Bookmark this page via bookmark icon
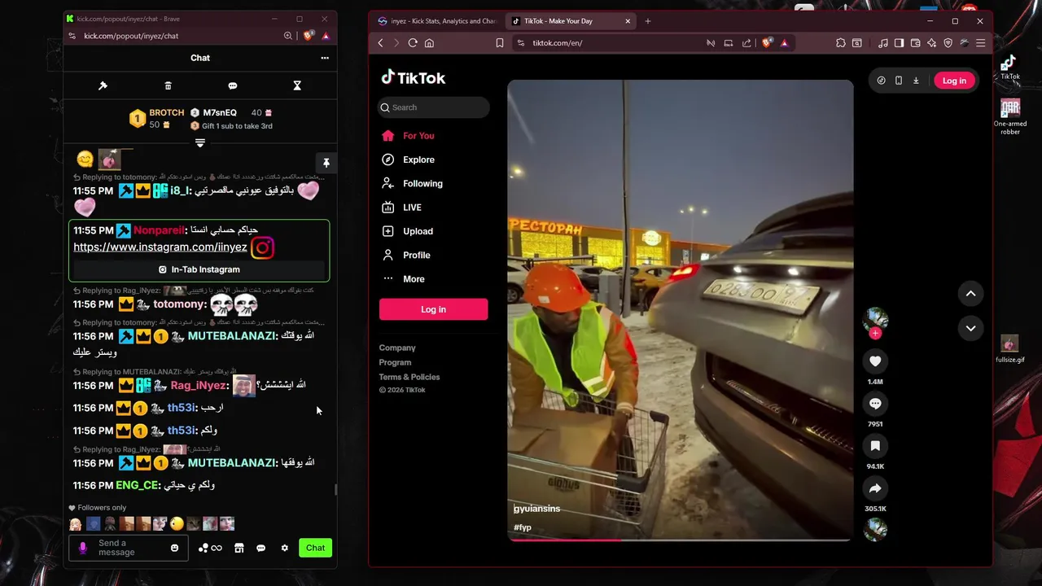This screenshot has height=586, width=1042. coord(500,43)
